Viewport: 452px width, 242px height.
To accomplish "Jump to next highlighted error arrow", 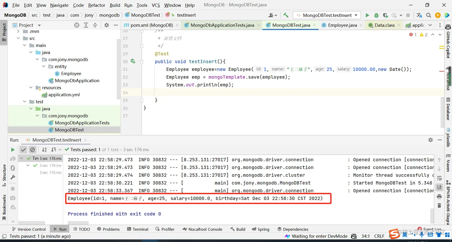I will click(x=440, y=35).
